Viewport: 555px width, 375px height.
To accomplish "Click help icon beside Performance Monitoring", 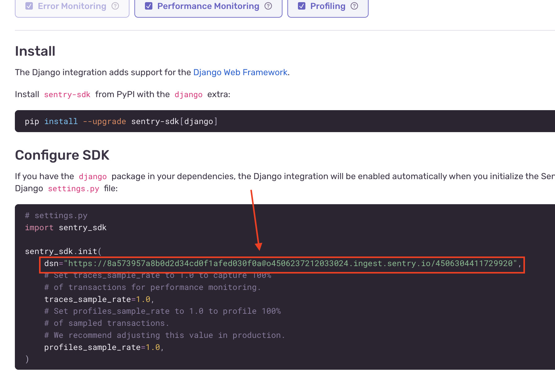I will pos(268,6).
